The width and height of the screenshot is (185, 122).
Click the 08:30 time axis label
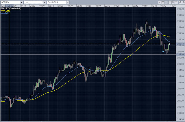(70, 6)
